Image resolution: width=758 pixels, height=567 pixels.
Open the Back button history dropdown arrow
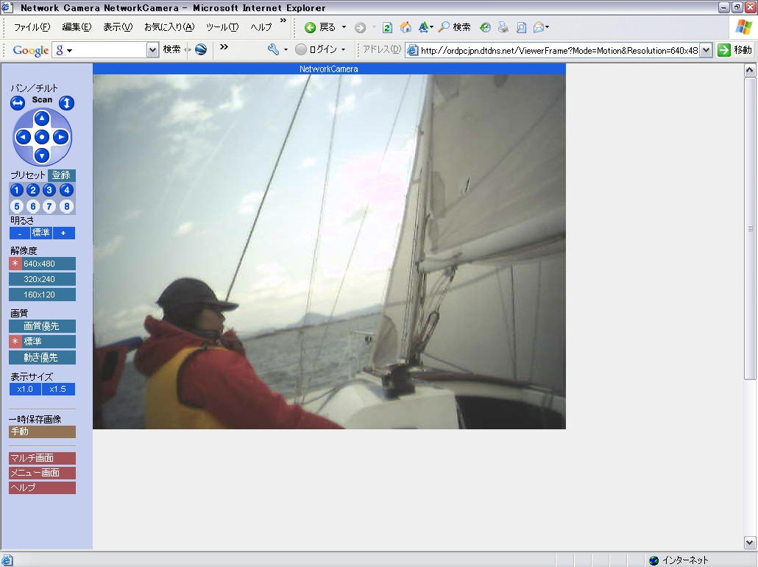[344, 27]
